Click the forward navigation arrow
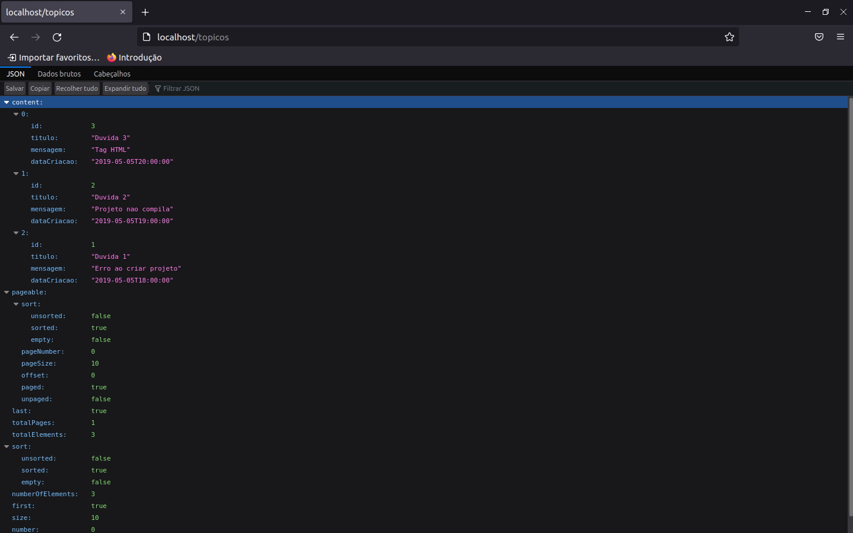853x533 pixels. pyautogui.click(x=36, y=37)
